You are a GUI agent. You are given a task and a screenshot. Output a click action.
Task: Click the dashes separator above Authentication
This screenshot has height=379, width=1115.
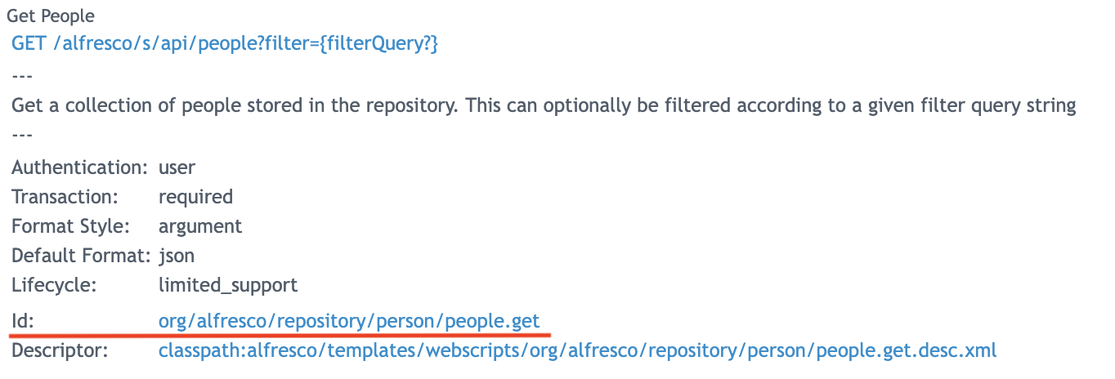tap(22, 136)
